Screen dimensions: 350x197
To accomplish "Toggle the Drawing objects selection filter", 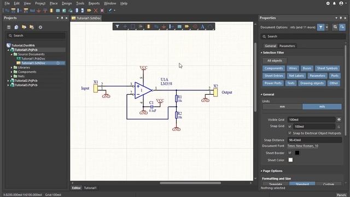I will click(x=312, y=83).
